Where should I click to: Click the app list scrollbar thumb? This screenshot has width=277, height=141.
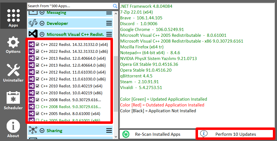point(116,84)
